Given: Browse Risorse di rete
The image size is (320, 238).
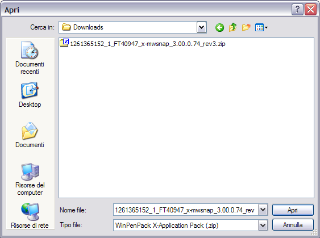Looking at the screenshot, I should [30, 216].
